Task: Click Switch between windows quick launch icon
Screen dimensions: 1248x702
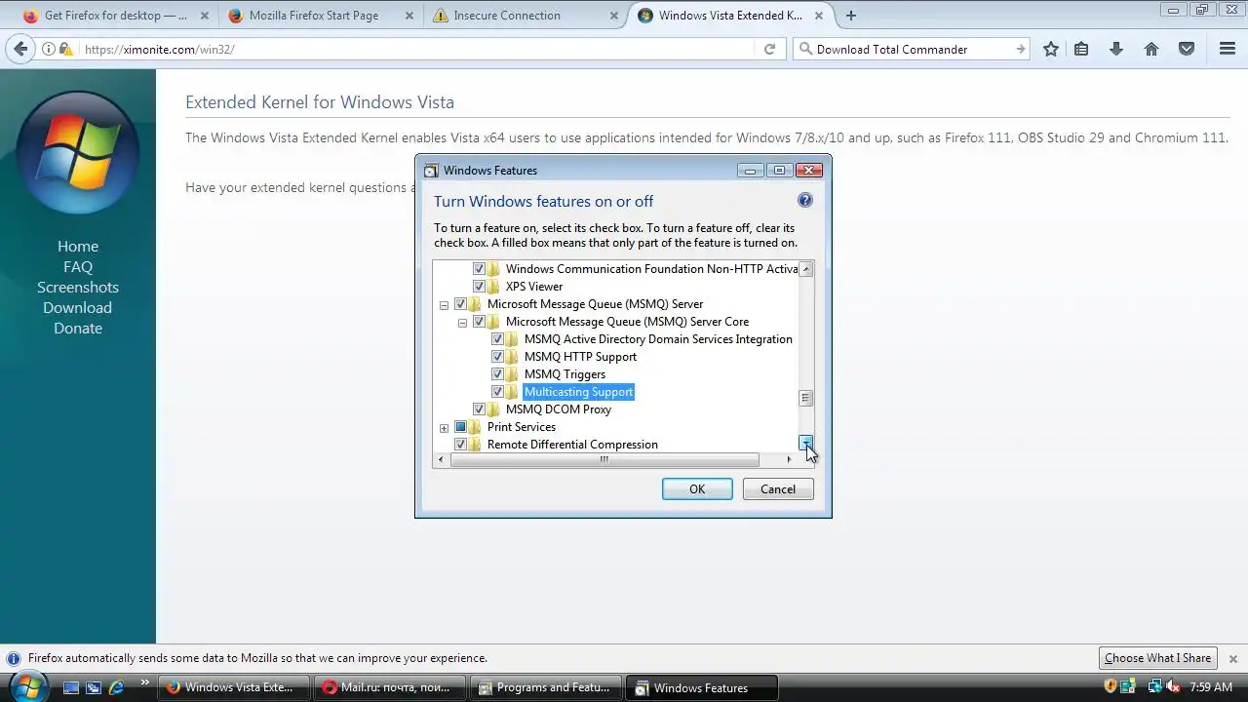Action: click(x=94, y=687)
